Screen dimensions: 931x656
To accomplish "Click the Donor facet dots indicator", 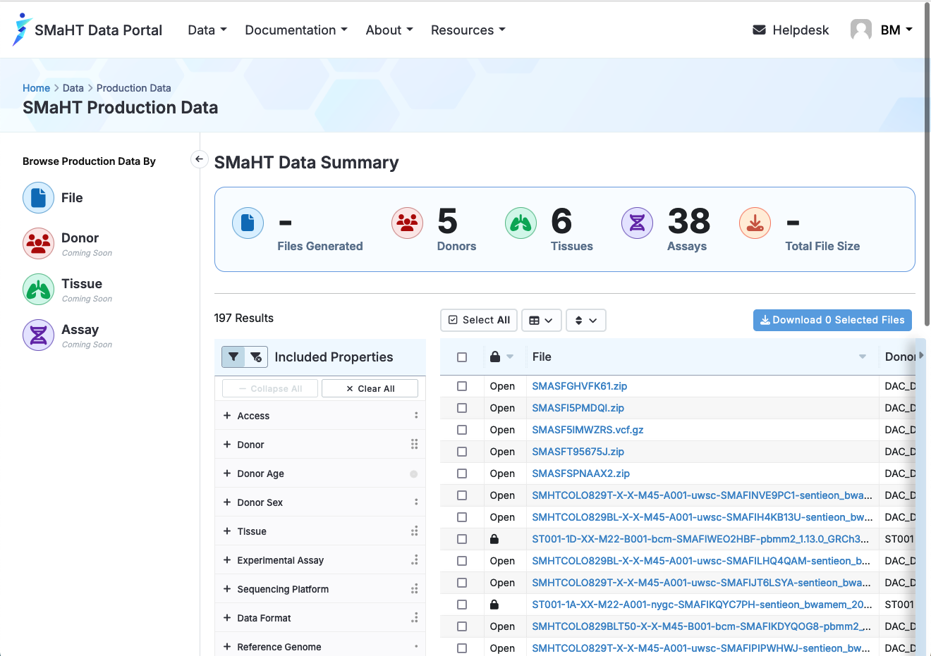I will tap(415, 444).
